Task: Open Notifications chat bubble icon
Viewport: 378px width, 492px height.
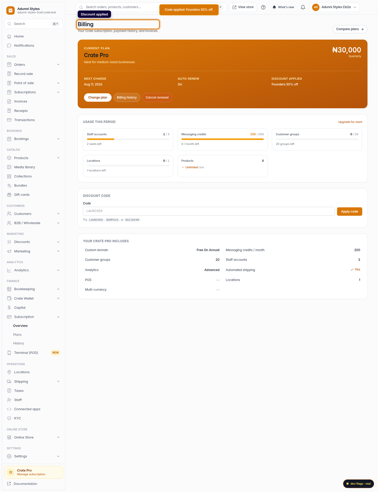Action: (9, 46)
